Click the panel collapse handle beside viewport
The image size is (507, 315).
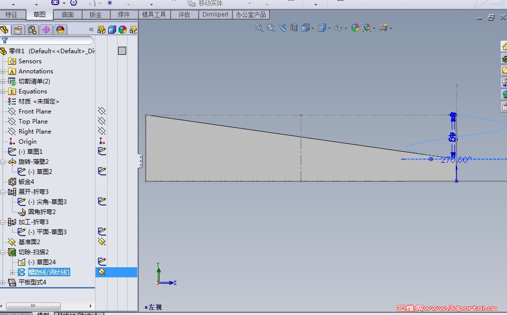tap(140, 161)
